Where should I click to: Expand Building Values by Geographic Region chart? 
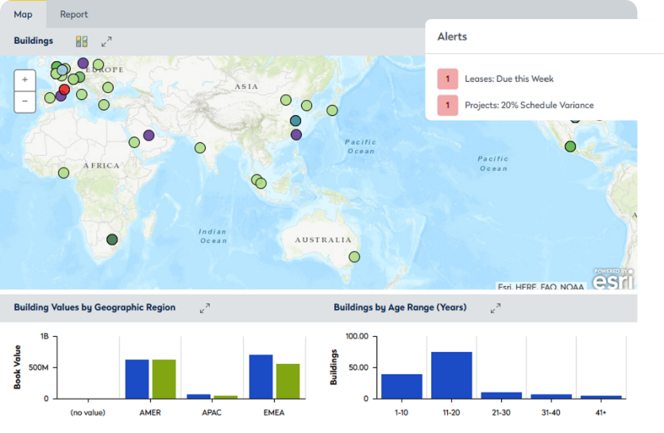[204, 307]
